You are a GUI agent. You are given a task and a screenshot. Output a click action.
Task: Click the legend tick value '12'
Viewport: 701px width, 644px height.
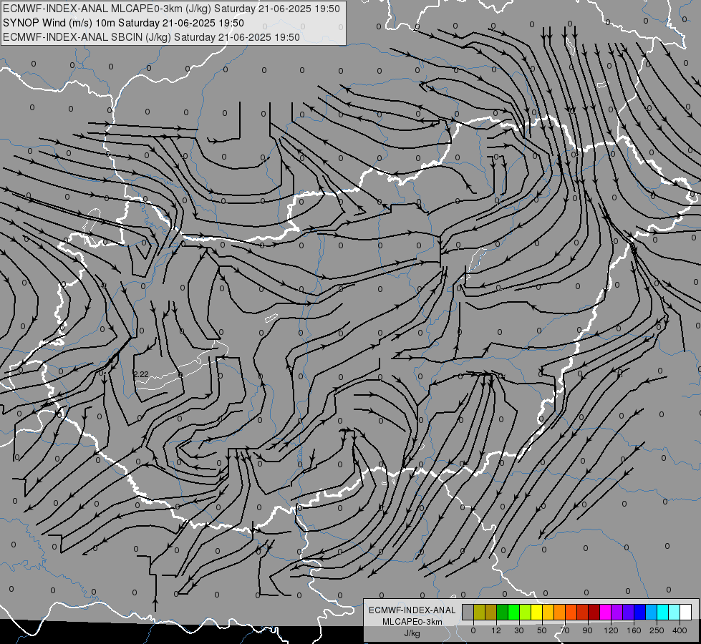(x=496, y=630)
